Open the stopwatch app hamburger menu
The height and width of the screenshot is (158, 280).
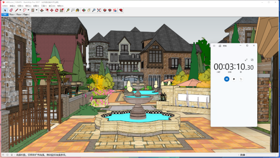[x=214, y=46]
